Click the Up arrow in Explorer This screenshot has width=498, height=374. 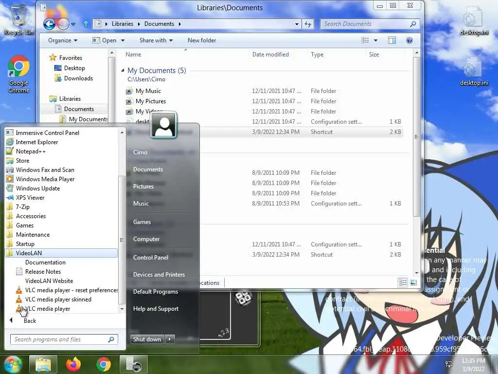86,24
